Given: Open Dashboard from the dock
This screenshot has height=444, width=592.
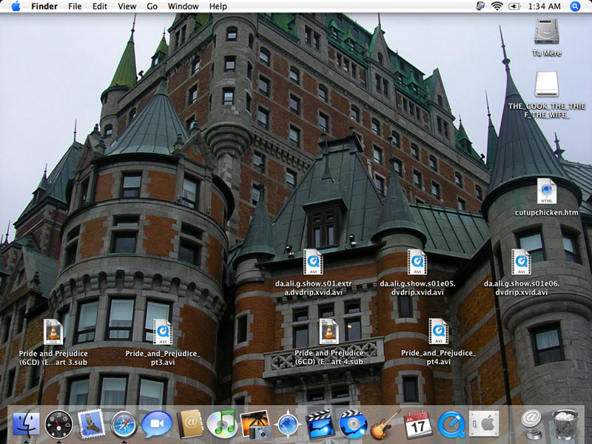Looking at the screenshot, I should click(58, 425).
